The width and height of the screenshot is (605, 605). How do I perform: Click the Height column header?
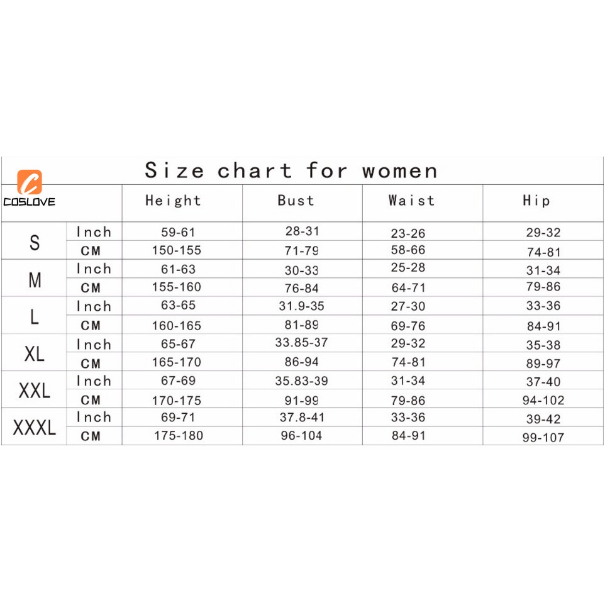click(173, 201)
